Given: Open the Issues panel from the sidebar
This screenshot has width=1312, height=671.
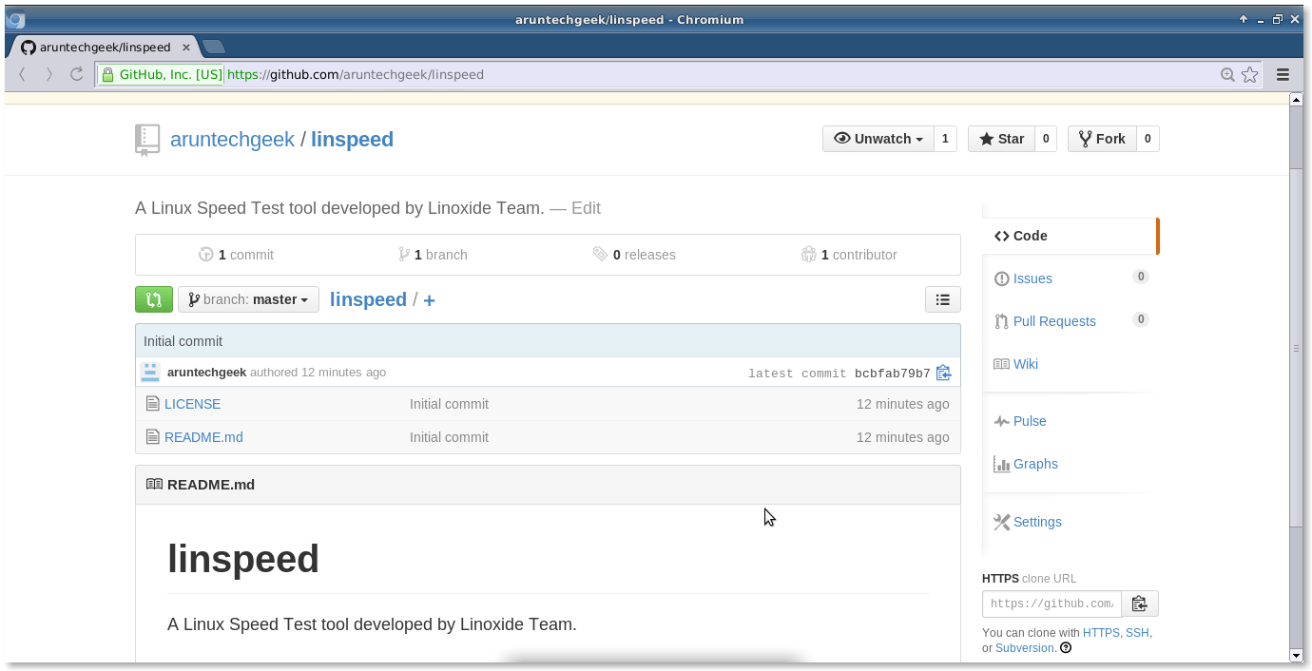Looking at the screenshot, I should coord(1032,278).
